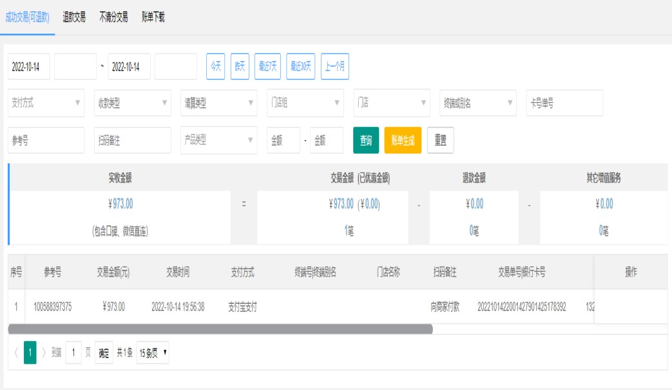Open the 产品类型 dropdown
Viewport: 672px width, 390px height.
[218, 141]
